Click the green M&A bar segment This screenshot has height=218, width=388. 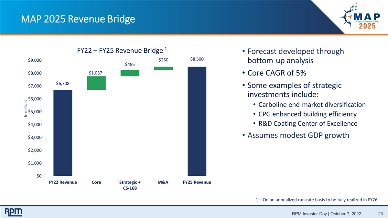pos(164,68)
